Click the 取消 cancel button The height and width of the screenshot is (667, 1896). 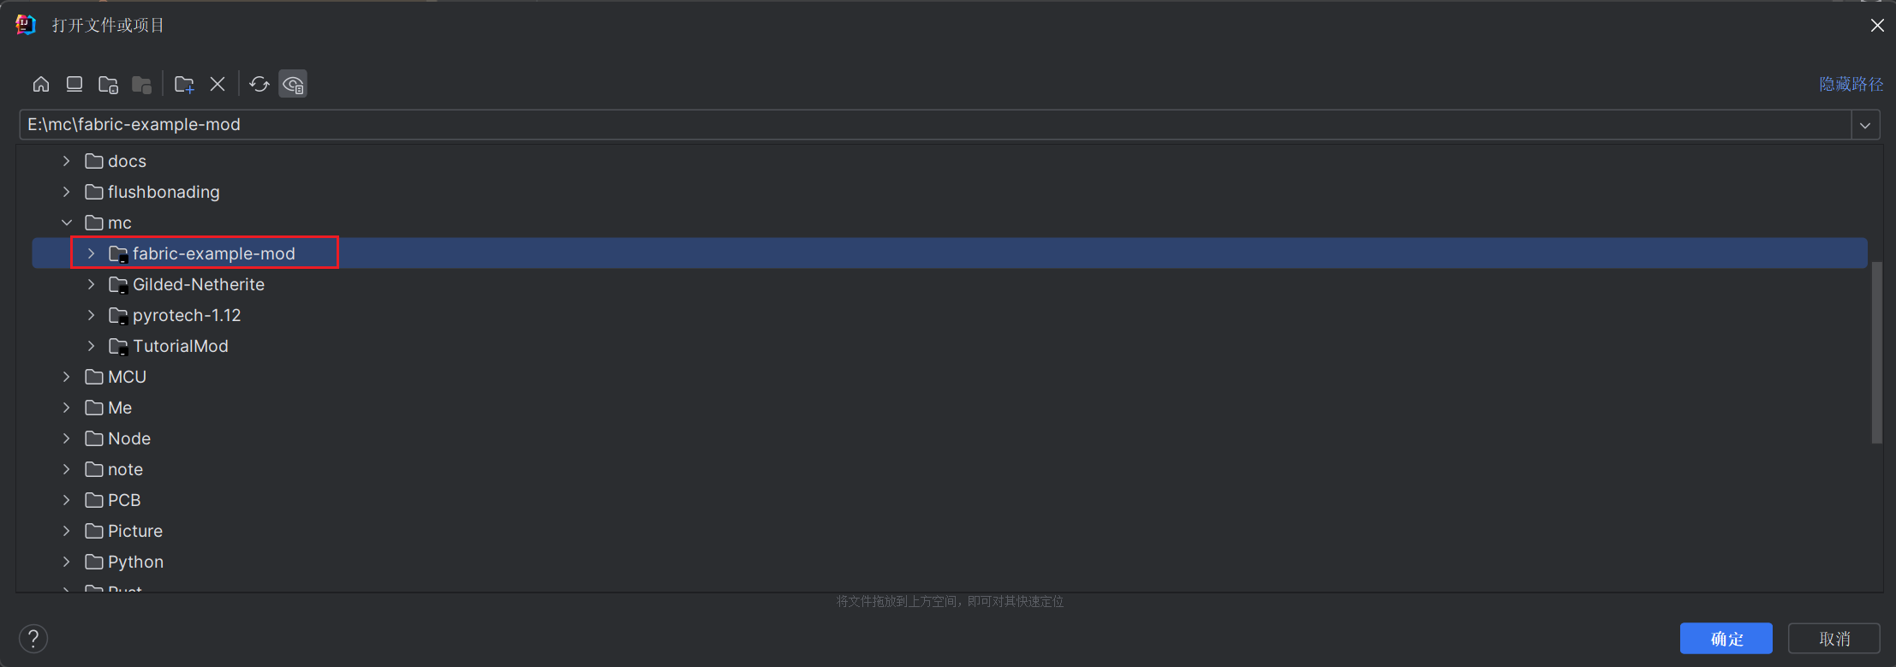point(1833,639)
